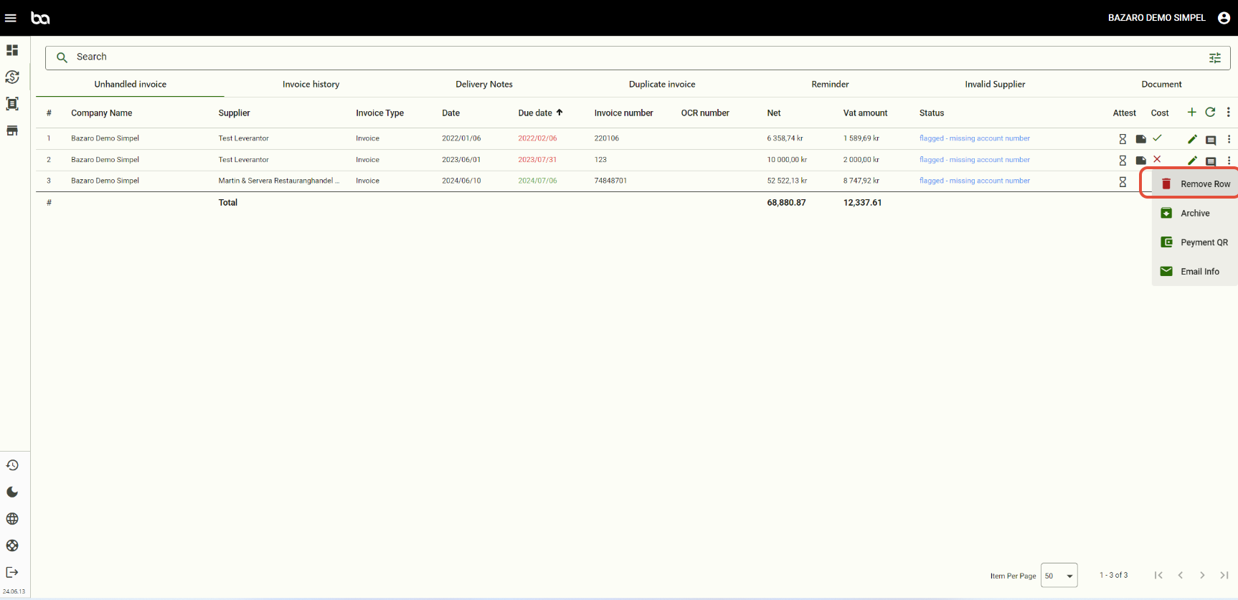Click flagged status link for invoice 220106

pos(974,138)
